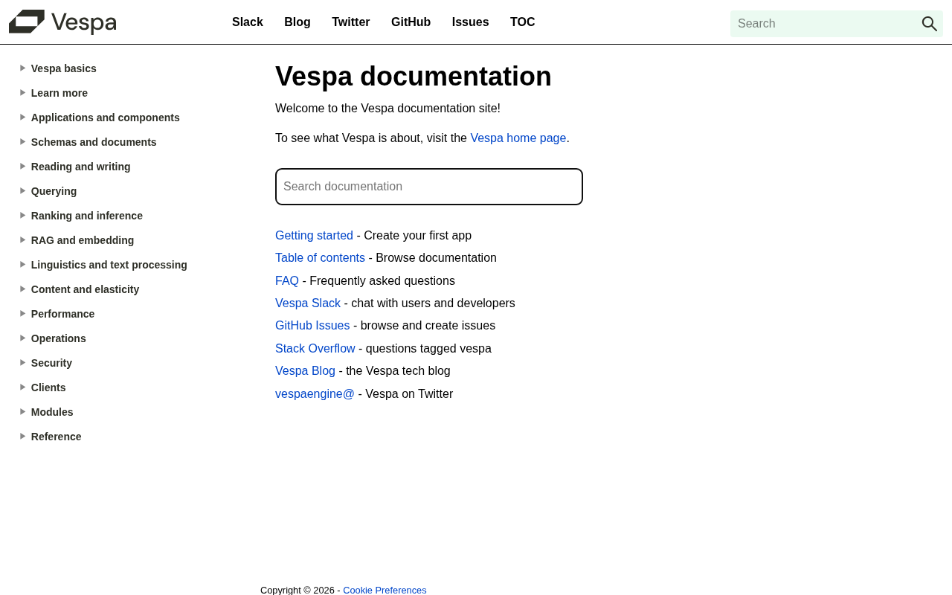Open the Table of contents link

point(320,258)
